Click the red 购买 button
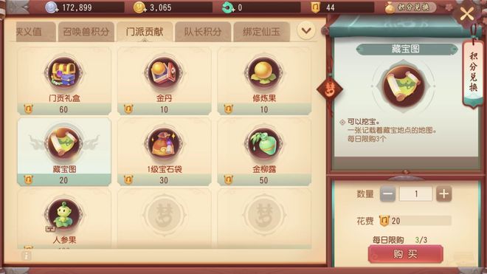Screen dimensions: 487x274 (405, 254)
